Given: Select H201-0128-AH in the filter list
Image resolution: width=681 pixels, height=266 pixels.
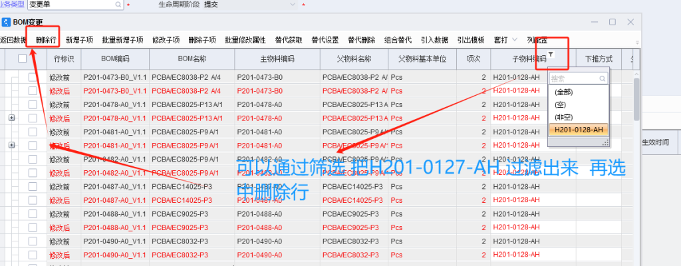Looking at the screenshot, I should [x=578, y=130].
